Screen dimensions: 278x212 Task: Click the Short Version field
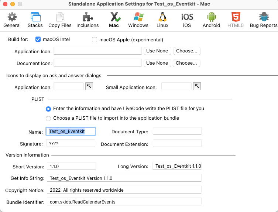(x=71, y=167)
